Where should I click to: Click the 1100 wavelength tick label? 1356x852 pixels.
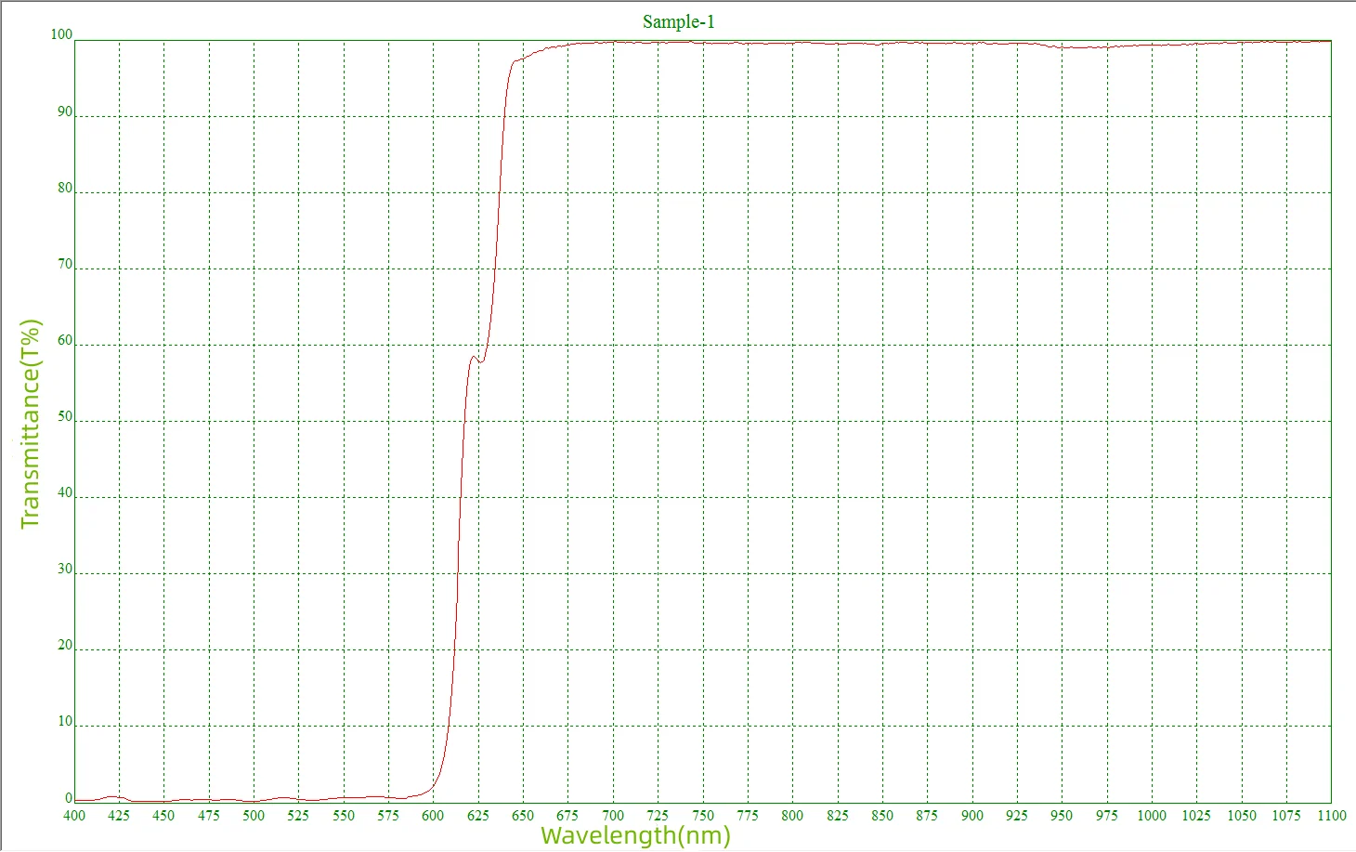1332,815
